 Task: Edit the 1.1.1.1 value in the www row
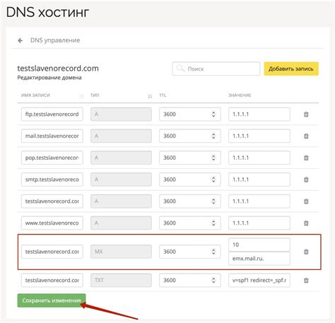click(259, 223)
